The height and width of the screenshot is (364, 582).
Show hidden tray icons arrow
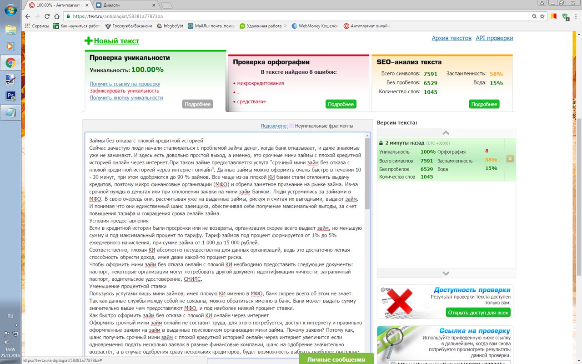[x=16, y=325]
